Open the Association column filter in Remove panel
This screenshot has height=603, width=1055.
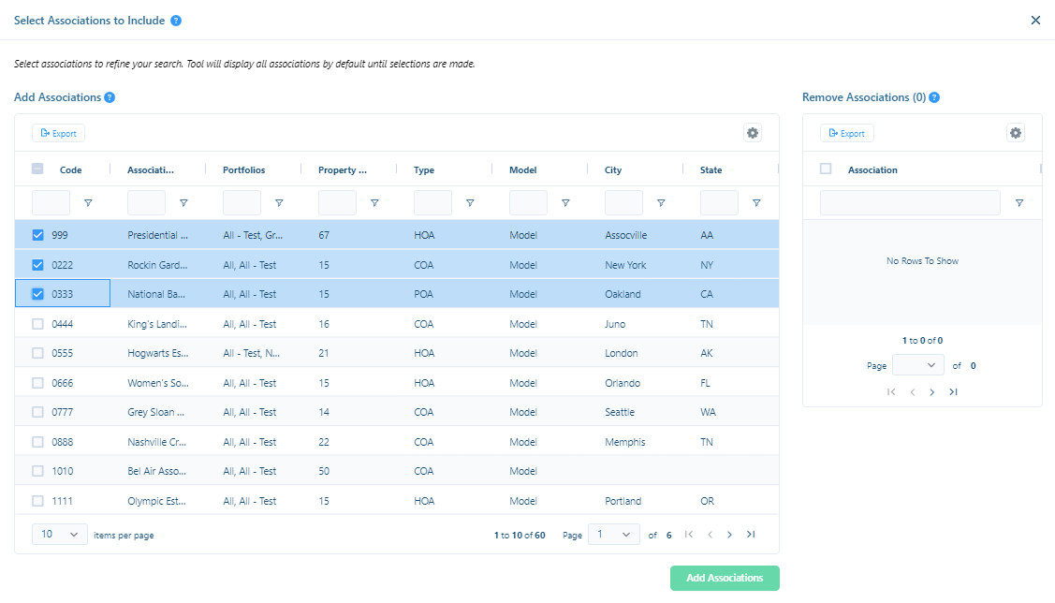pos(1019,202)
